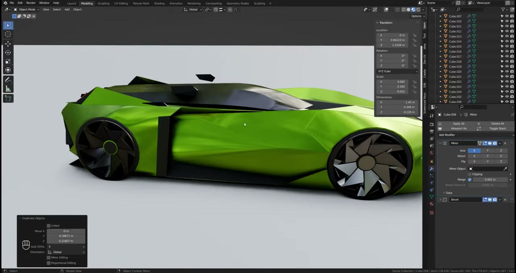Image resolution: width=516 pixels, height=273 pixels.
Task: Enable Bisect on Z axis
Action: [501, 156]
